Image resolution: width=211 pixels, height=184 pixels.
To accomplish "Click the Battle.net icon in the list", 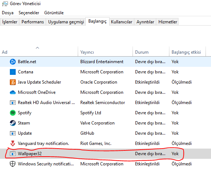I will click(x=13, y=62).
